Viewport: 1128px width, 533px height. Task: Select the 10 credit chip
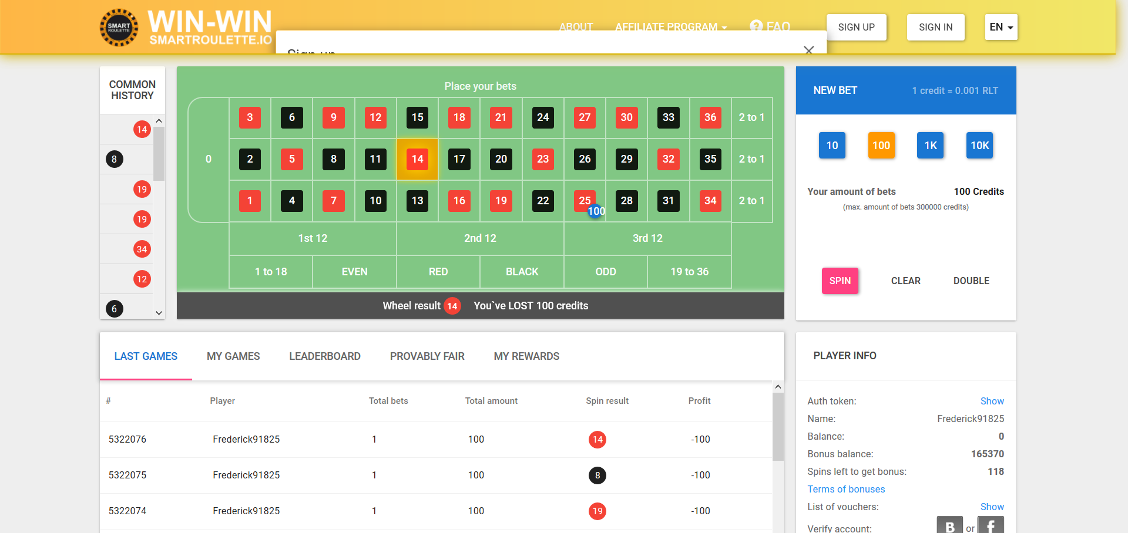click(x=832, y=146)
